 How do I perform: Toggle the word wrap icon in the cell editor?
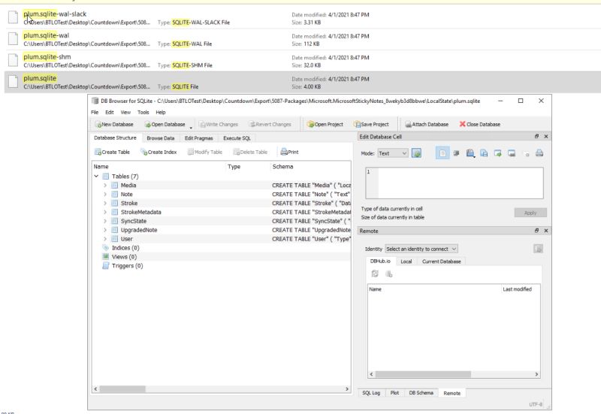coord(456,153)
